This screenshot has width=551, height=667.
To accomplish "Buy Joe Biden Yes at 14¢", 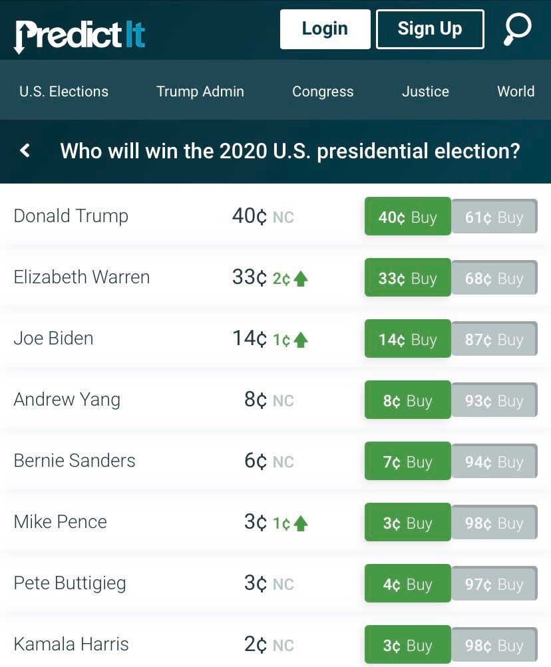I will click(x=407, y=339).
